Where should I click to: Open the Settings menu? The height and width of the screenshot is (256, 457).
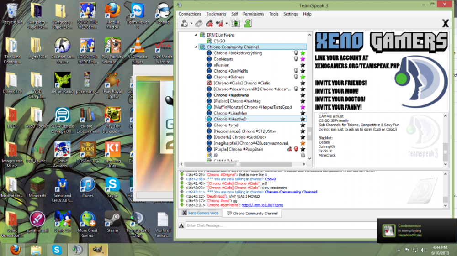[x=291, y=14]
